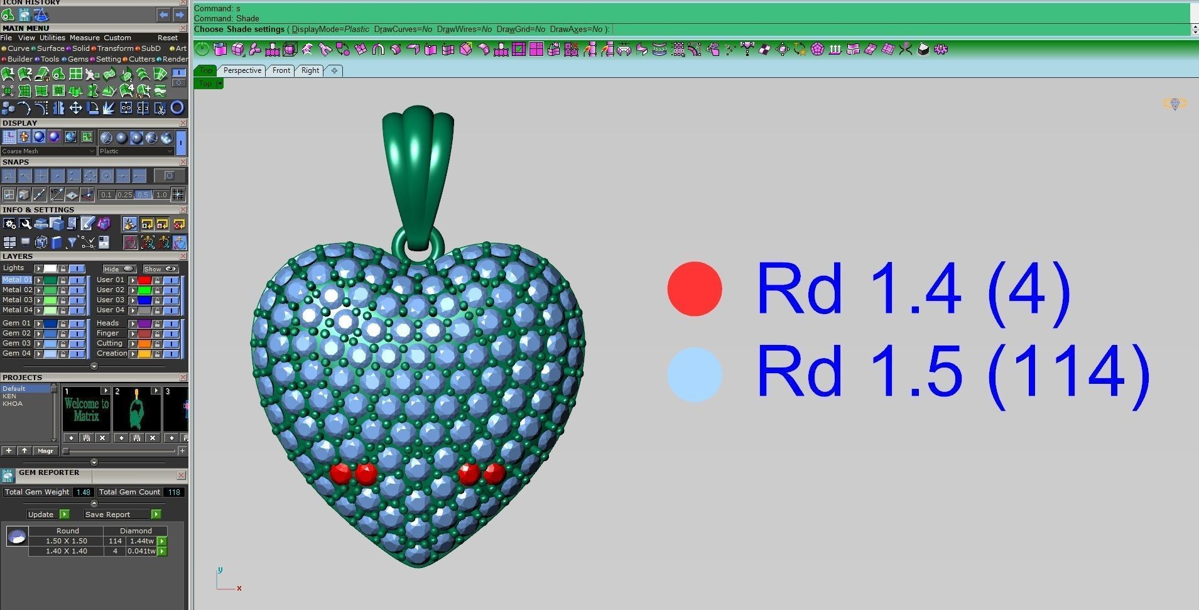Click the green surface icon labeled 2
The image size is (1199, 610).
[24, 74]
